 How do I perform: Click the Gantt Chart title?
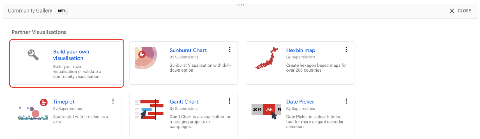tap(184, 102)
